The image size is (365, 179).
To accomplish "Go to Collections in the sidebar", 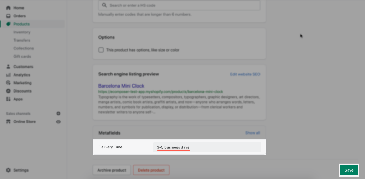I will (24, 48).
